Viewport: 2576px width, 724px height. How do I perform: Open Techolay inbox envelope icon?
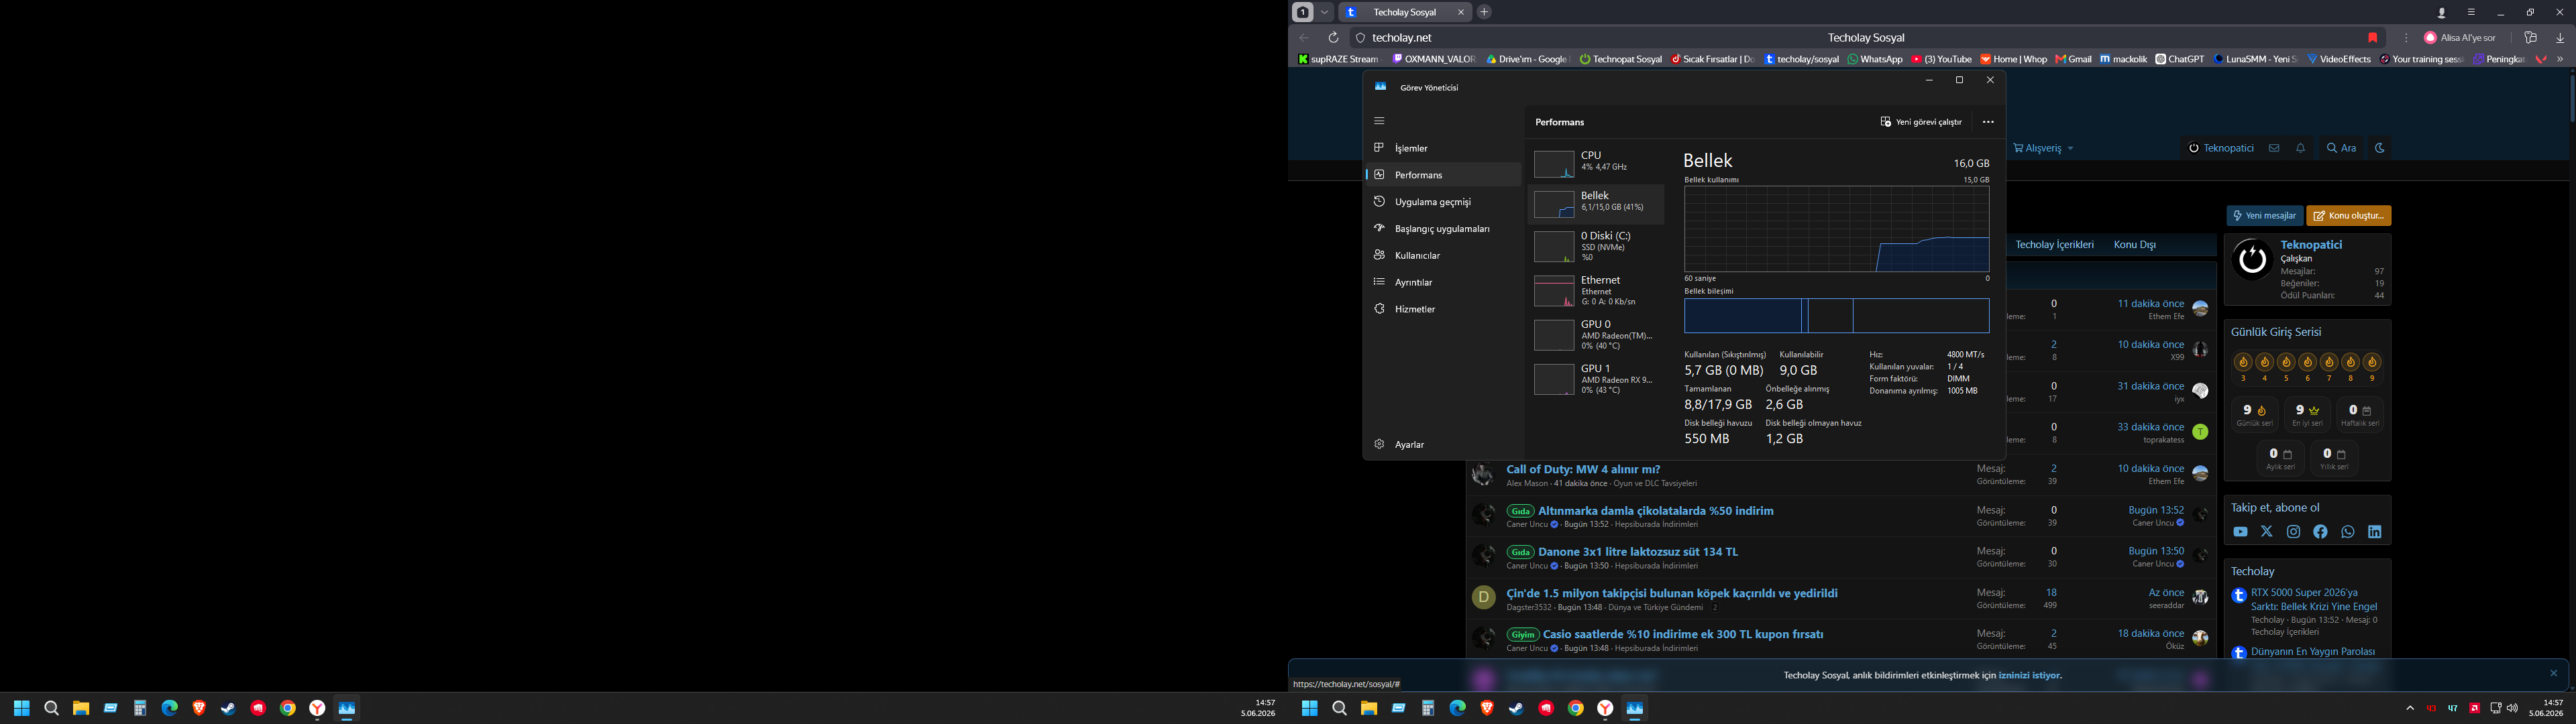tap(2274, 148)
